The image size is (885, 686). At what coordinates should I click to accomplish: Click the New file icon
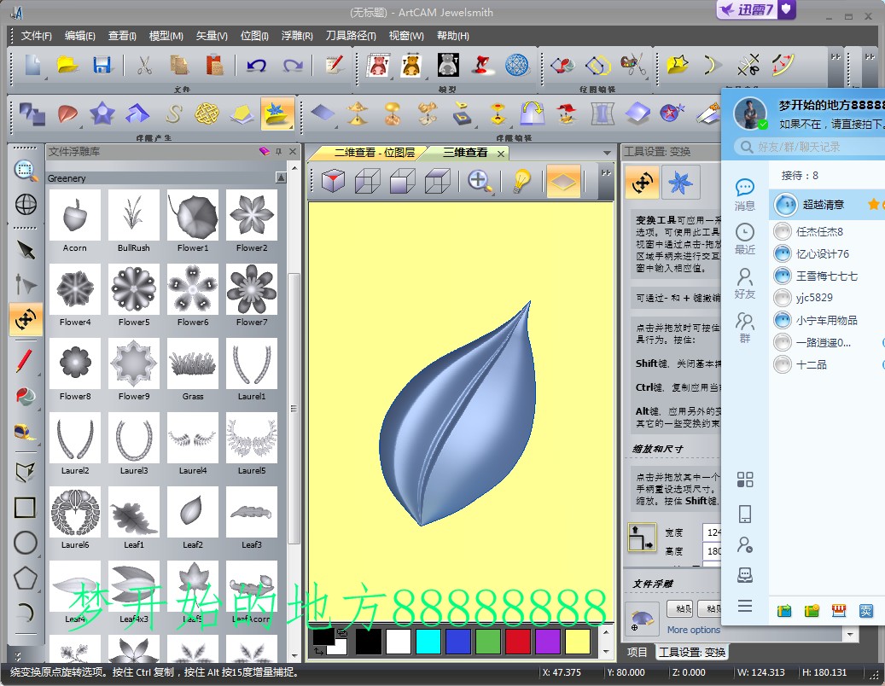coord(32,65)
